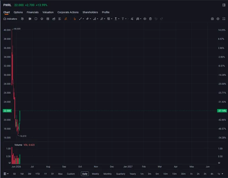Click the undo arrow
228x178 pixels.
(x=156, y=19)
